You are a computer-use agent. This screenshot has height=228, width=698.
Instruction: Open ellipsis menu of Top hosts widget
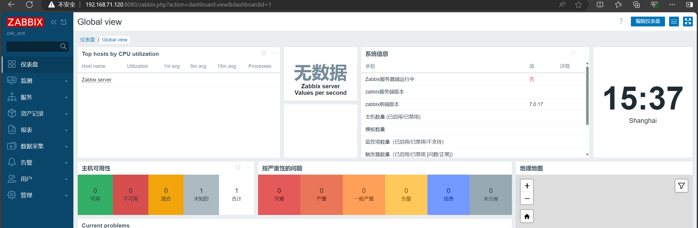274,53
